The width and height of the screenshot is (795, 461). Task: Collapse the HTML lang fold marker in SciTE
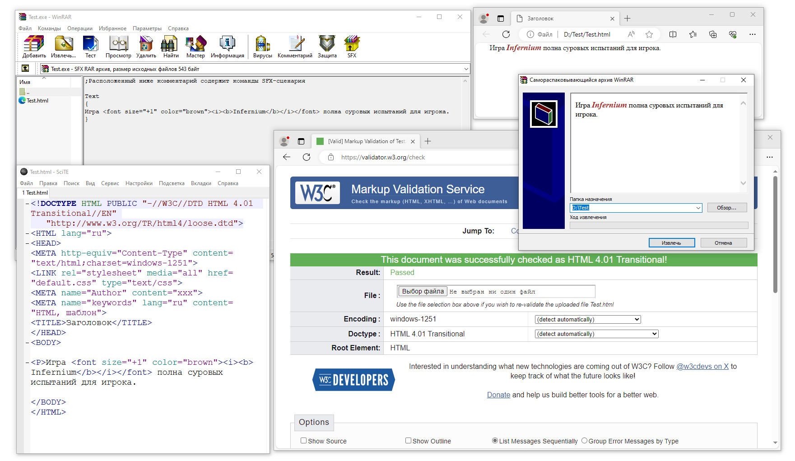27,233
